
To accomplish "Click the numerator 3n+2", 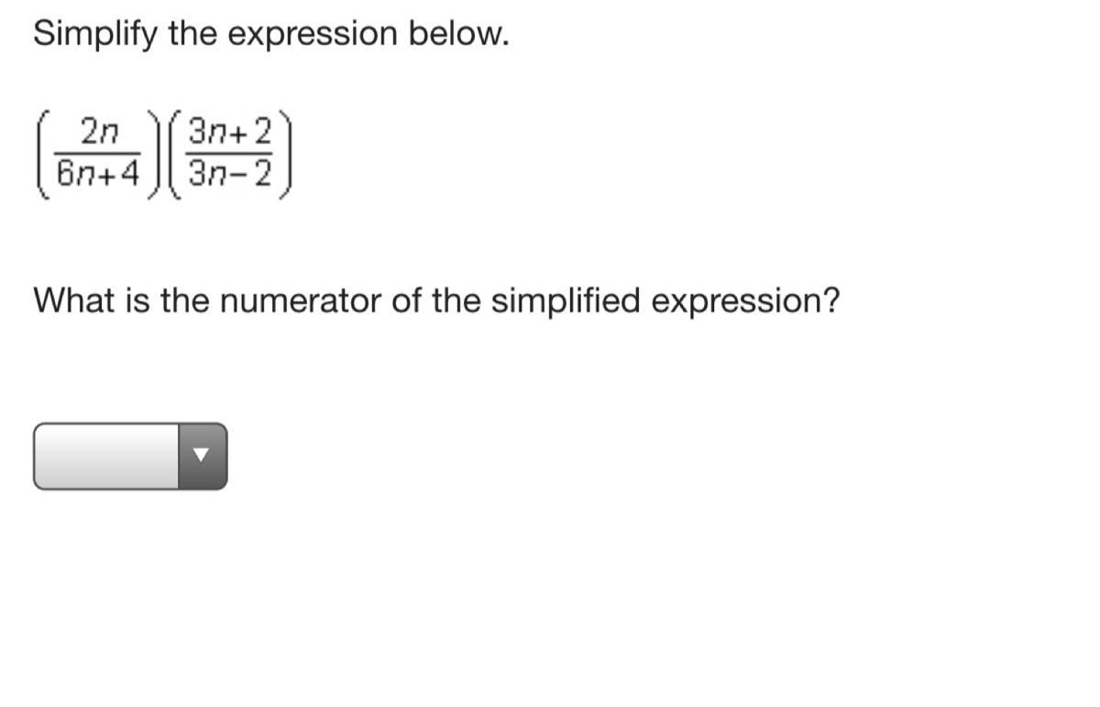I will tap(229, 134).
